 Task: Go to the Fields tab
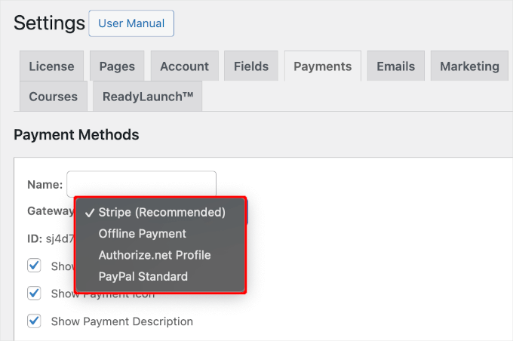[251, 66]
